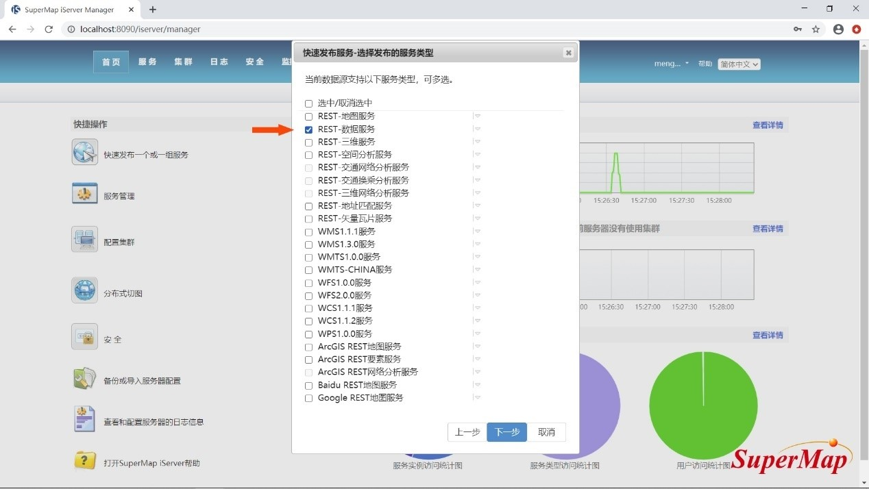This screenshot has height=489, width=869.
Task: Check WFS1.0.0服务 checkbox
Action: pyautogui.click(x=308, y=283)
